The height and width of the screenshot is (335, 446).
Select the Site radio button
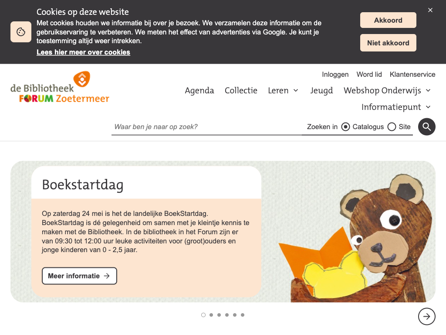click(x=392, y=127)
